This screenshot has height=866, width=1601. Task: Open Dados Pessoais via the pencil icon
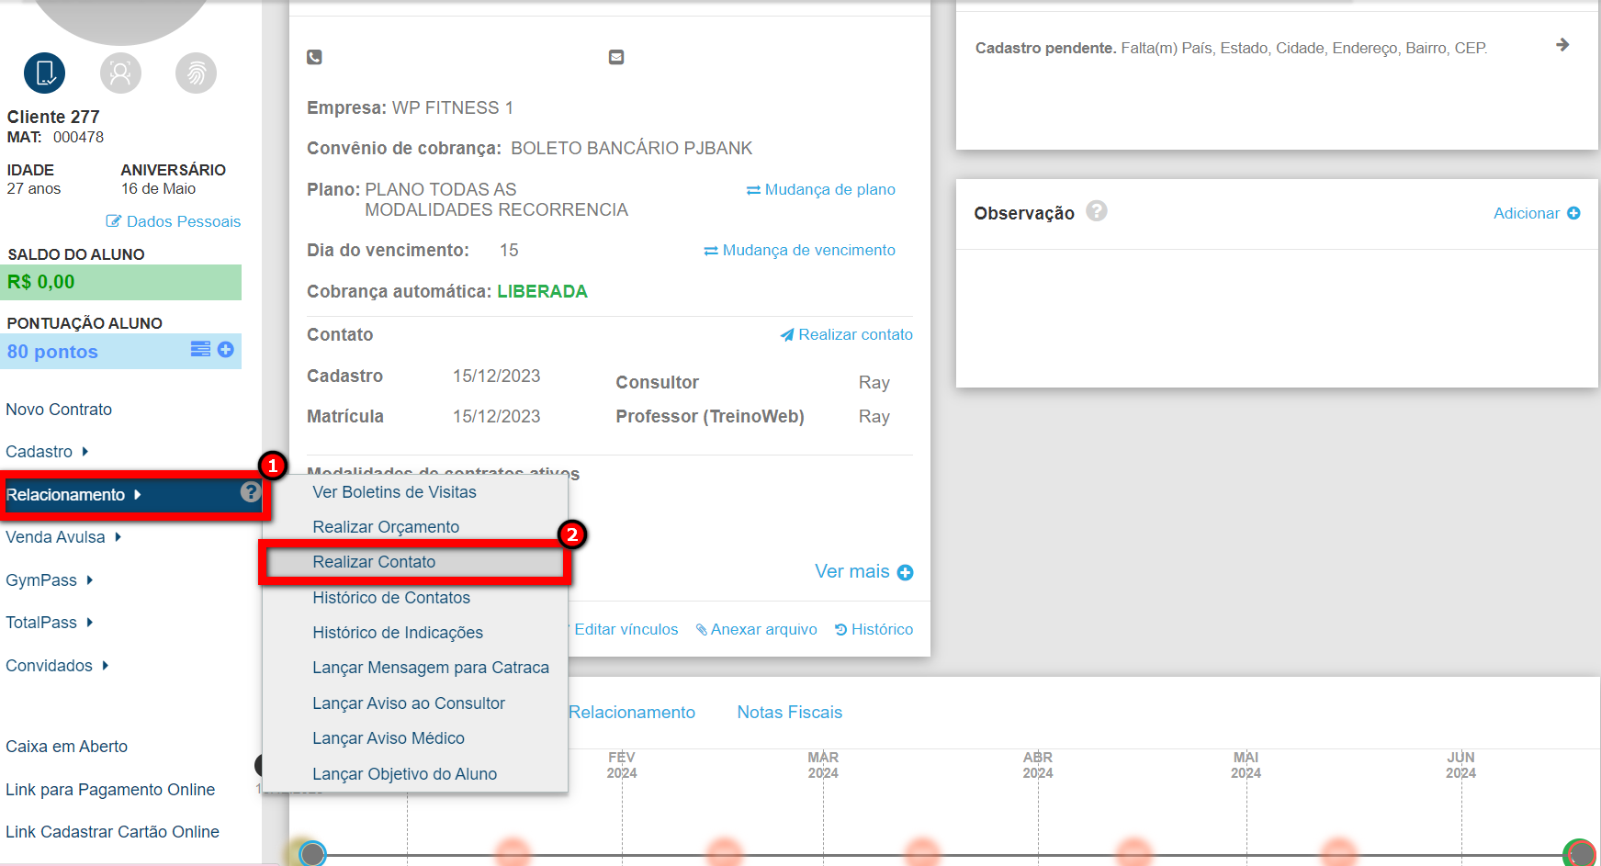(114, 221)
